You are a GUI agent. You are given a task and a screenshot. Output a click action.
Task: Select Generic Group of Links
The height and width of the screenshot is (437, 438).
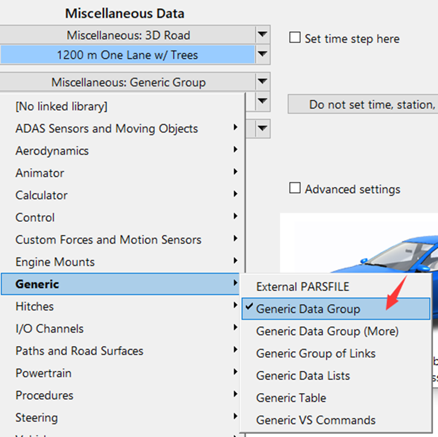[x=316, y=354]
